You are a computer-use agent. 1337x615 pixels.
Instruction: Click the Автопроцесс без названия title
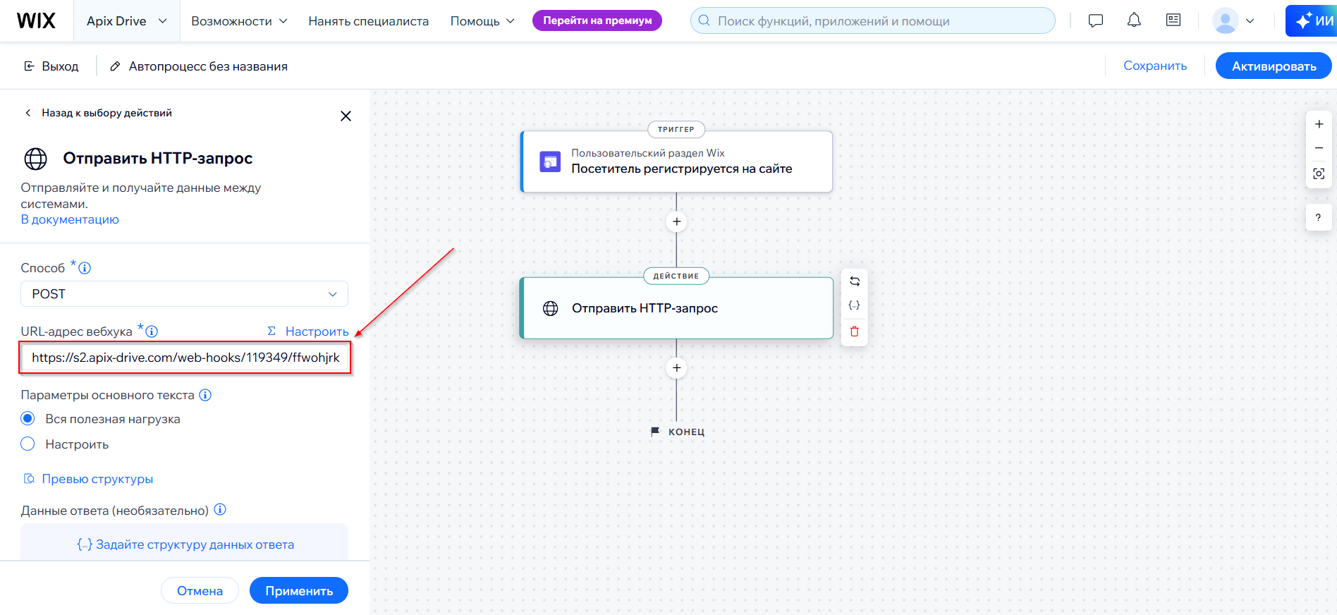208,66
